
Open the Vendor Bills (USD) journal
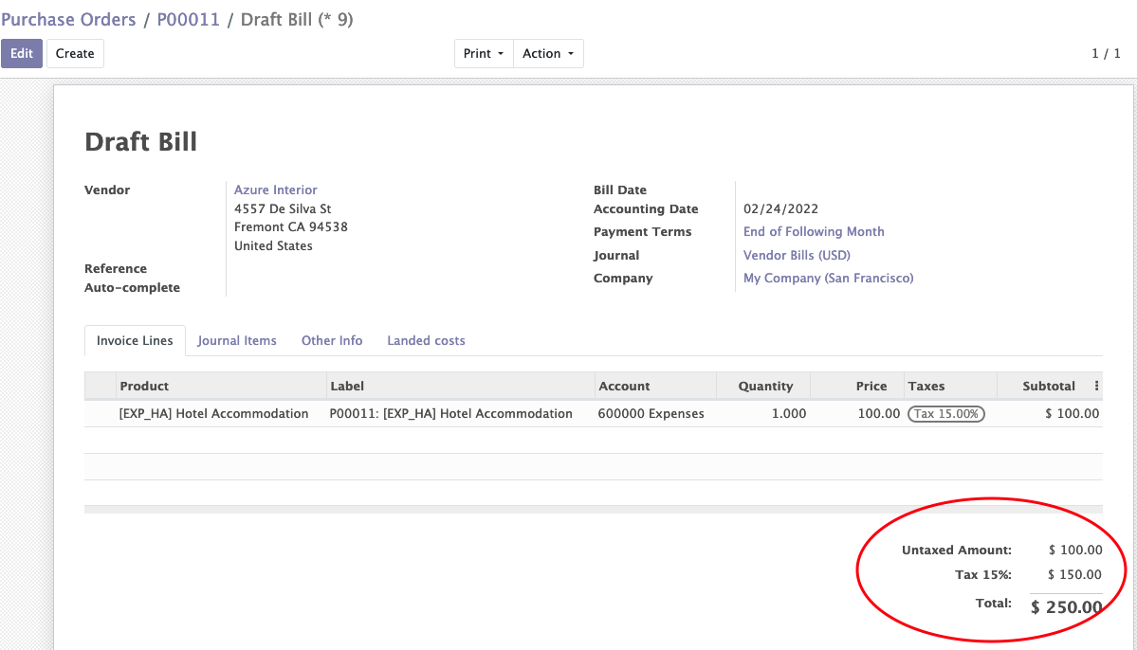coord(797,255)
